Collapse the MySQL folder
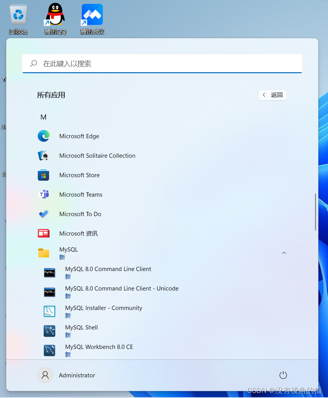The image size is (328, 398). 284,253
